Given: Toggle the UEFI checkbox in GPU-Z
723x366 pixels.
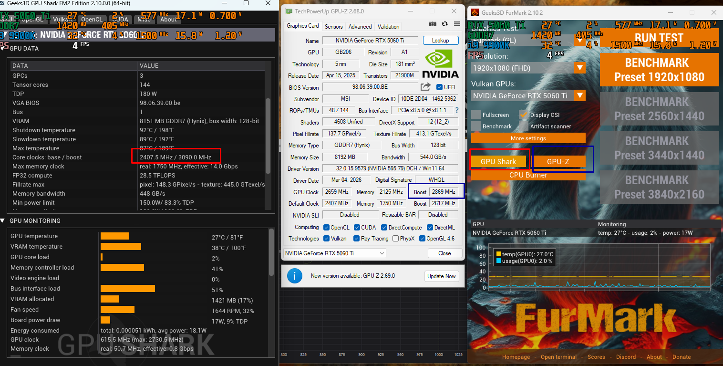Looking at the screenshot, I should (439, 87).
